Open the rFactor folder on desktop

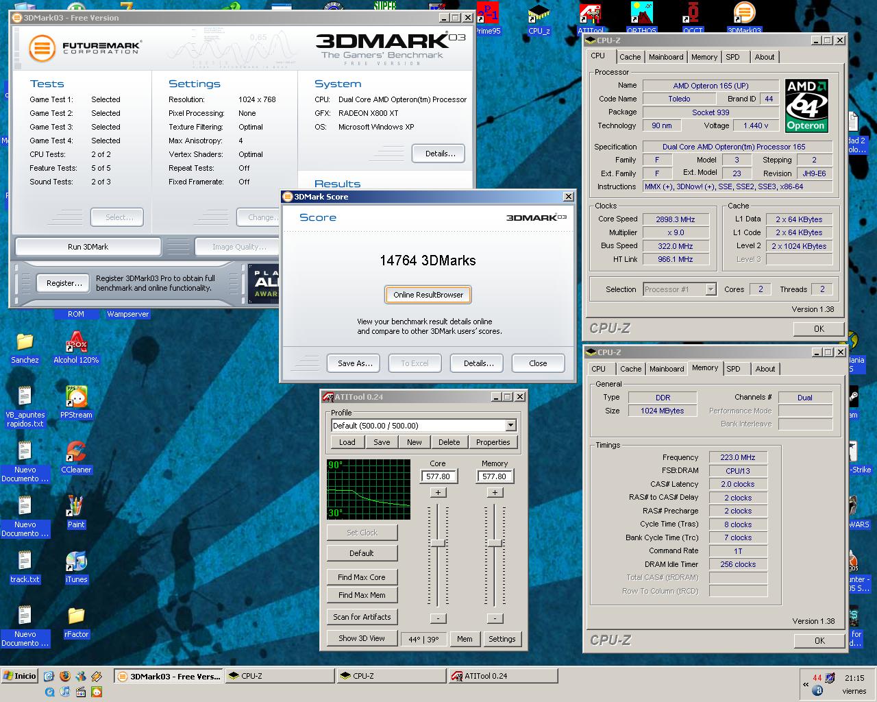[76, 622]
